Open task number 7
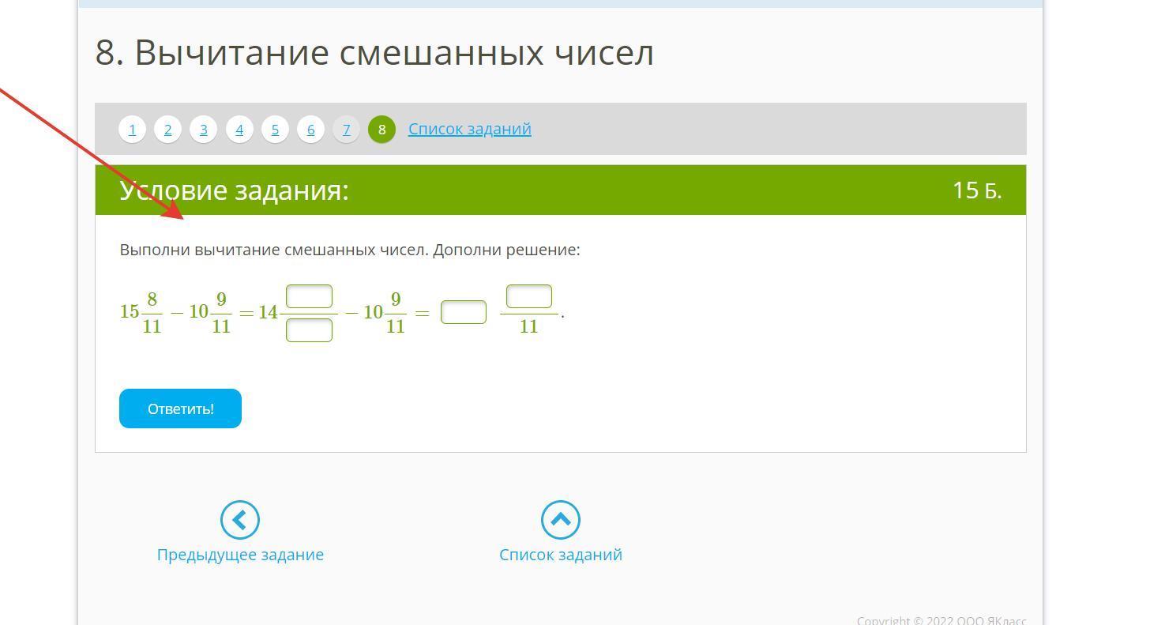This screenshot has height=625, width=1165. [x=346, y=129]
